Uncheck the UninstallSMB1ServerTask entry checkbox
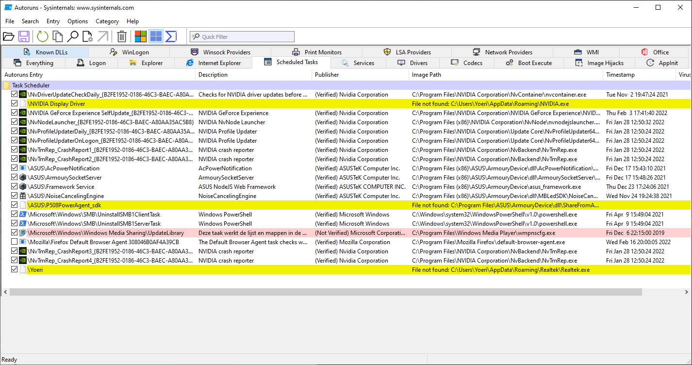692x365 pixels. (15, 224)
